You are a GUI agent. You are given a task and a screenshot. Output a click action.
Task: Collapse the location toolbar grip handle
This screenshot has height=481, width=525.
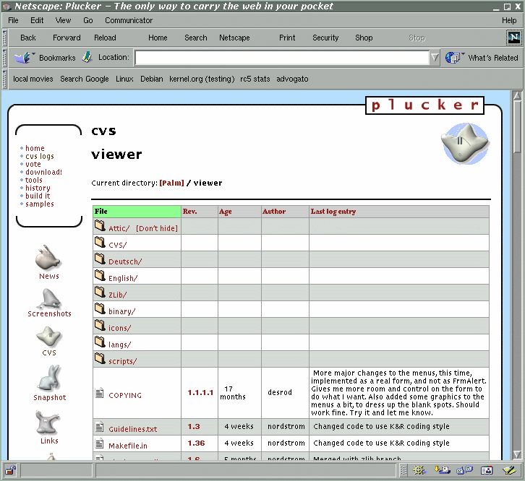click(x=4, y=58)
